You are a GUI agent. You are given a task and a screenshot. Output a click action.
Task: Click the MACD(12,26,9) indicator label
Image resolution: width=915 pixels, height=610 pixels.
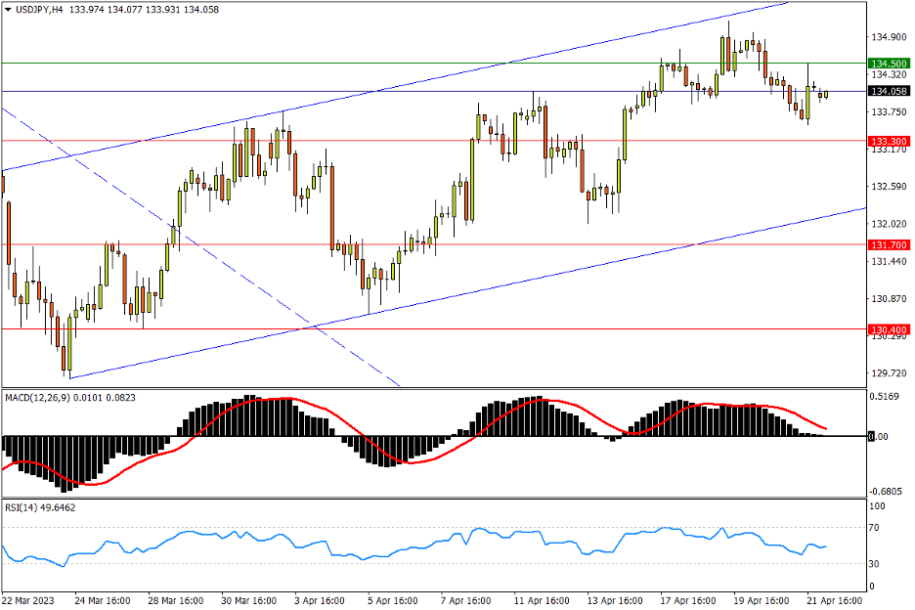pyautogui.click(x=40, y=398)
